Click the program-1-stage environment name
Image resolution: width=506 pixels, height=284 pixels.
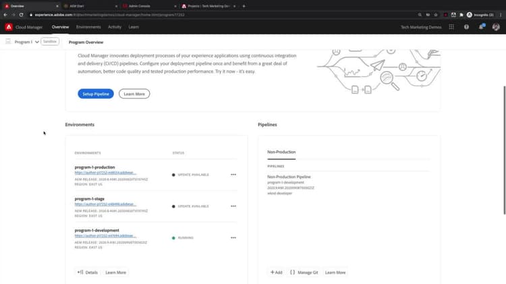coord(89,199)
